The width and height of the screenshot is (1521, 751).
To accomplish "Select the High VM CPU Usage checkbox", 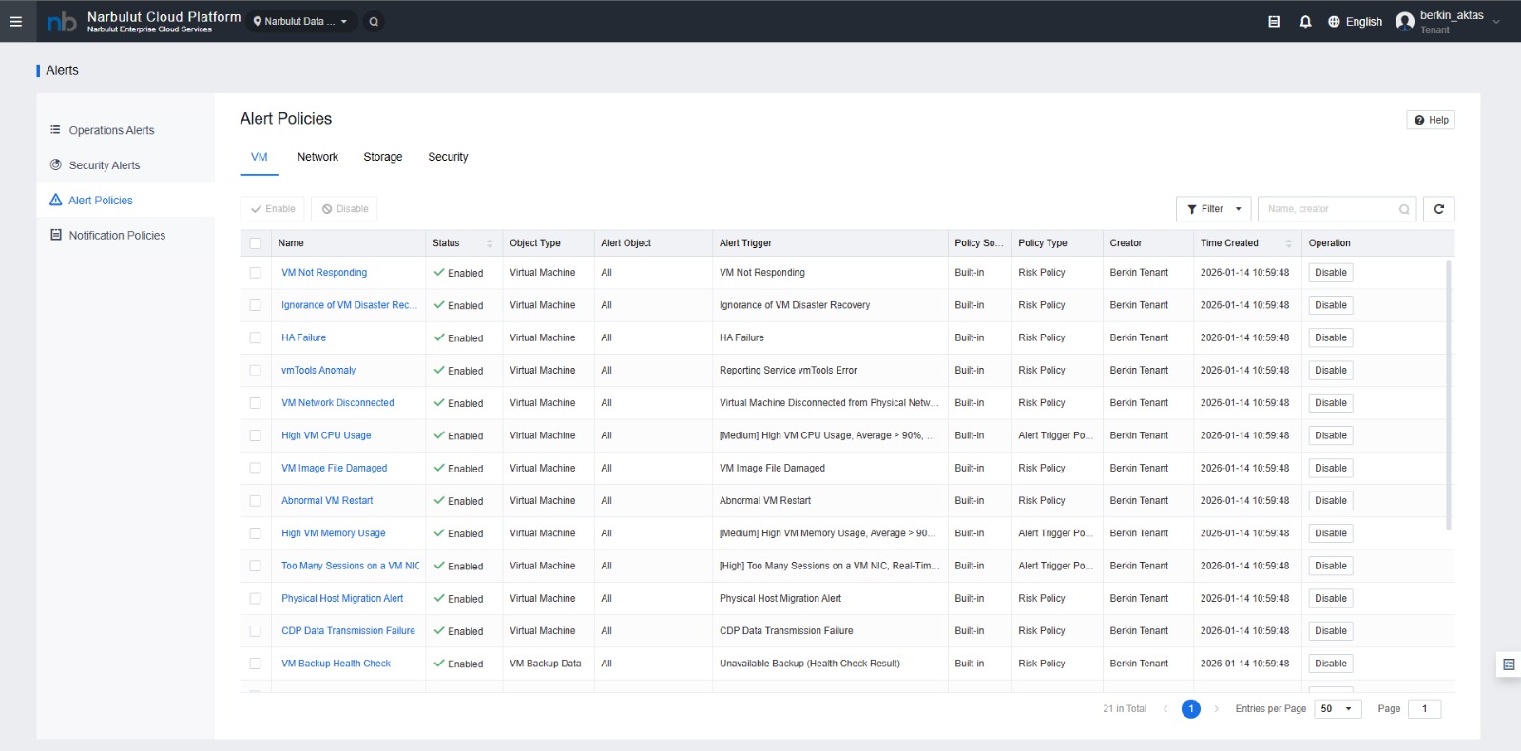I will click(255, 435).
